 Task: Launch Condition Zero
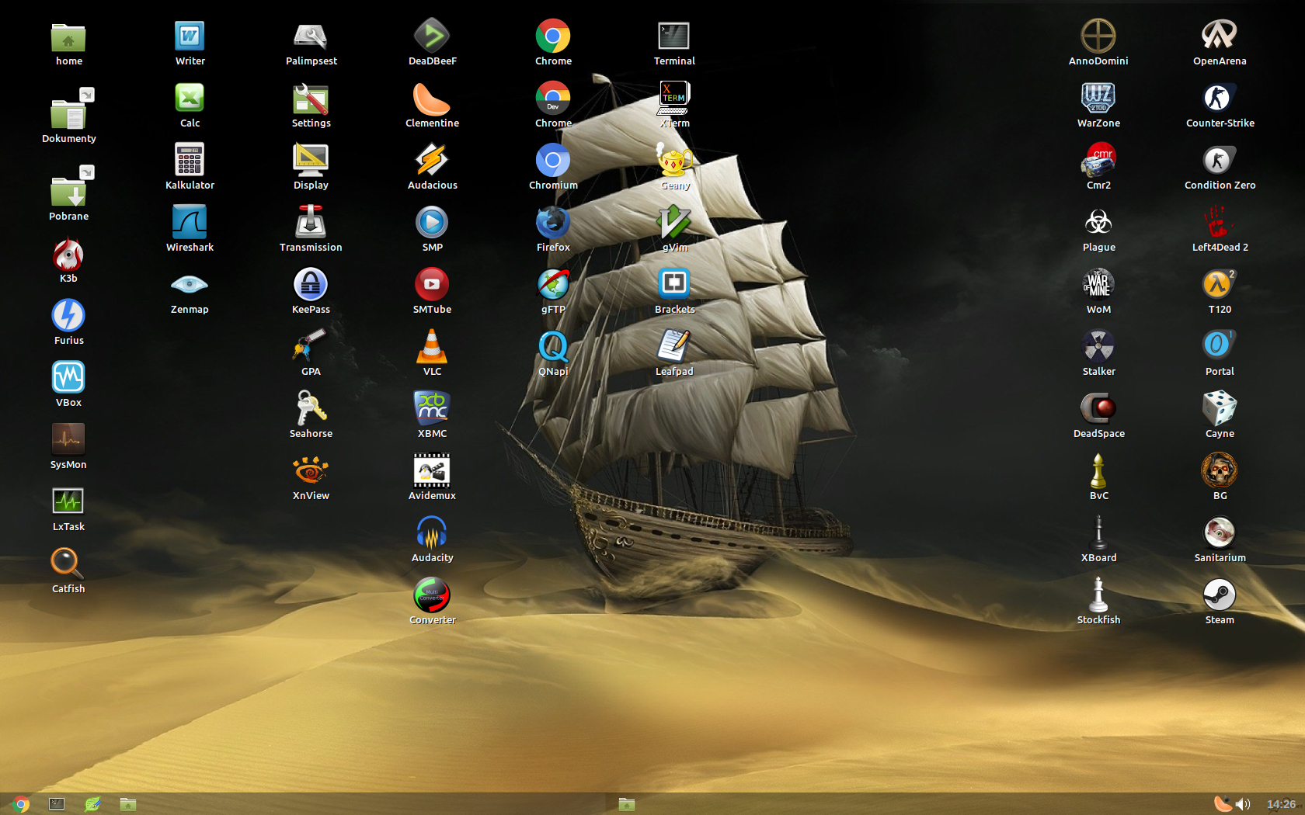[x=1220, y=161]
